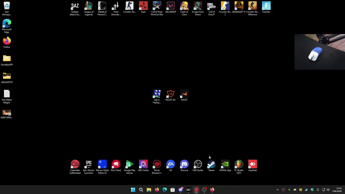
Task: Open the Windows Start menu
Action: click(x=133, y=190)
